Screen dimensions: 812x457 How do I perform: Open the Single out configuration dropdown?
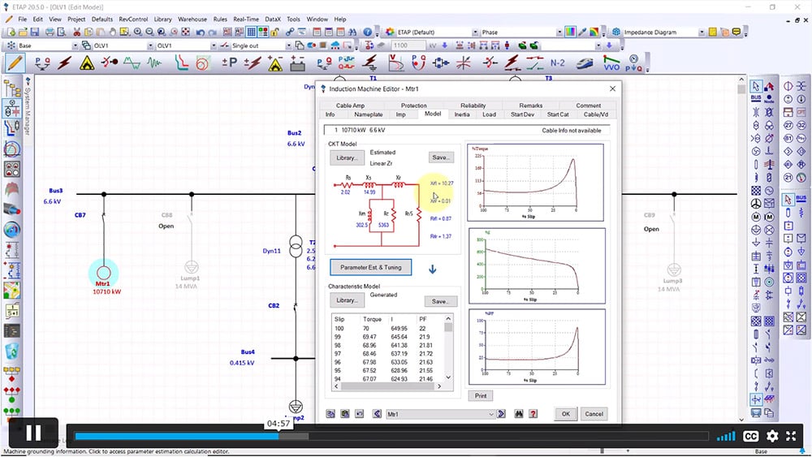point(288,45)
